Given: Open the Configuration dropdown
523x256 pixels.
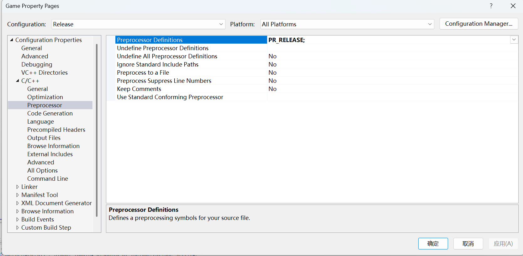Looking at the screenshot, I should 221,24.
